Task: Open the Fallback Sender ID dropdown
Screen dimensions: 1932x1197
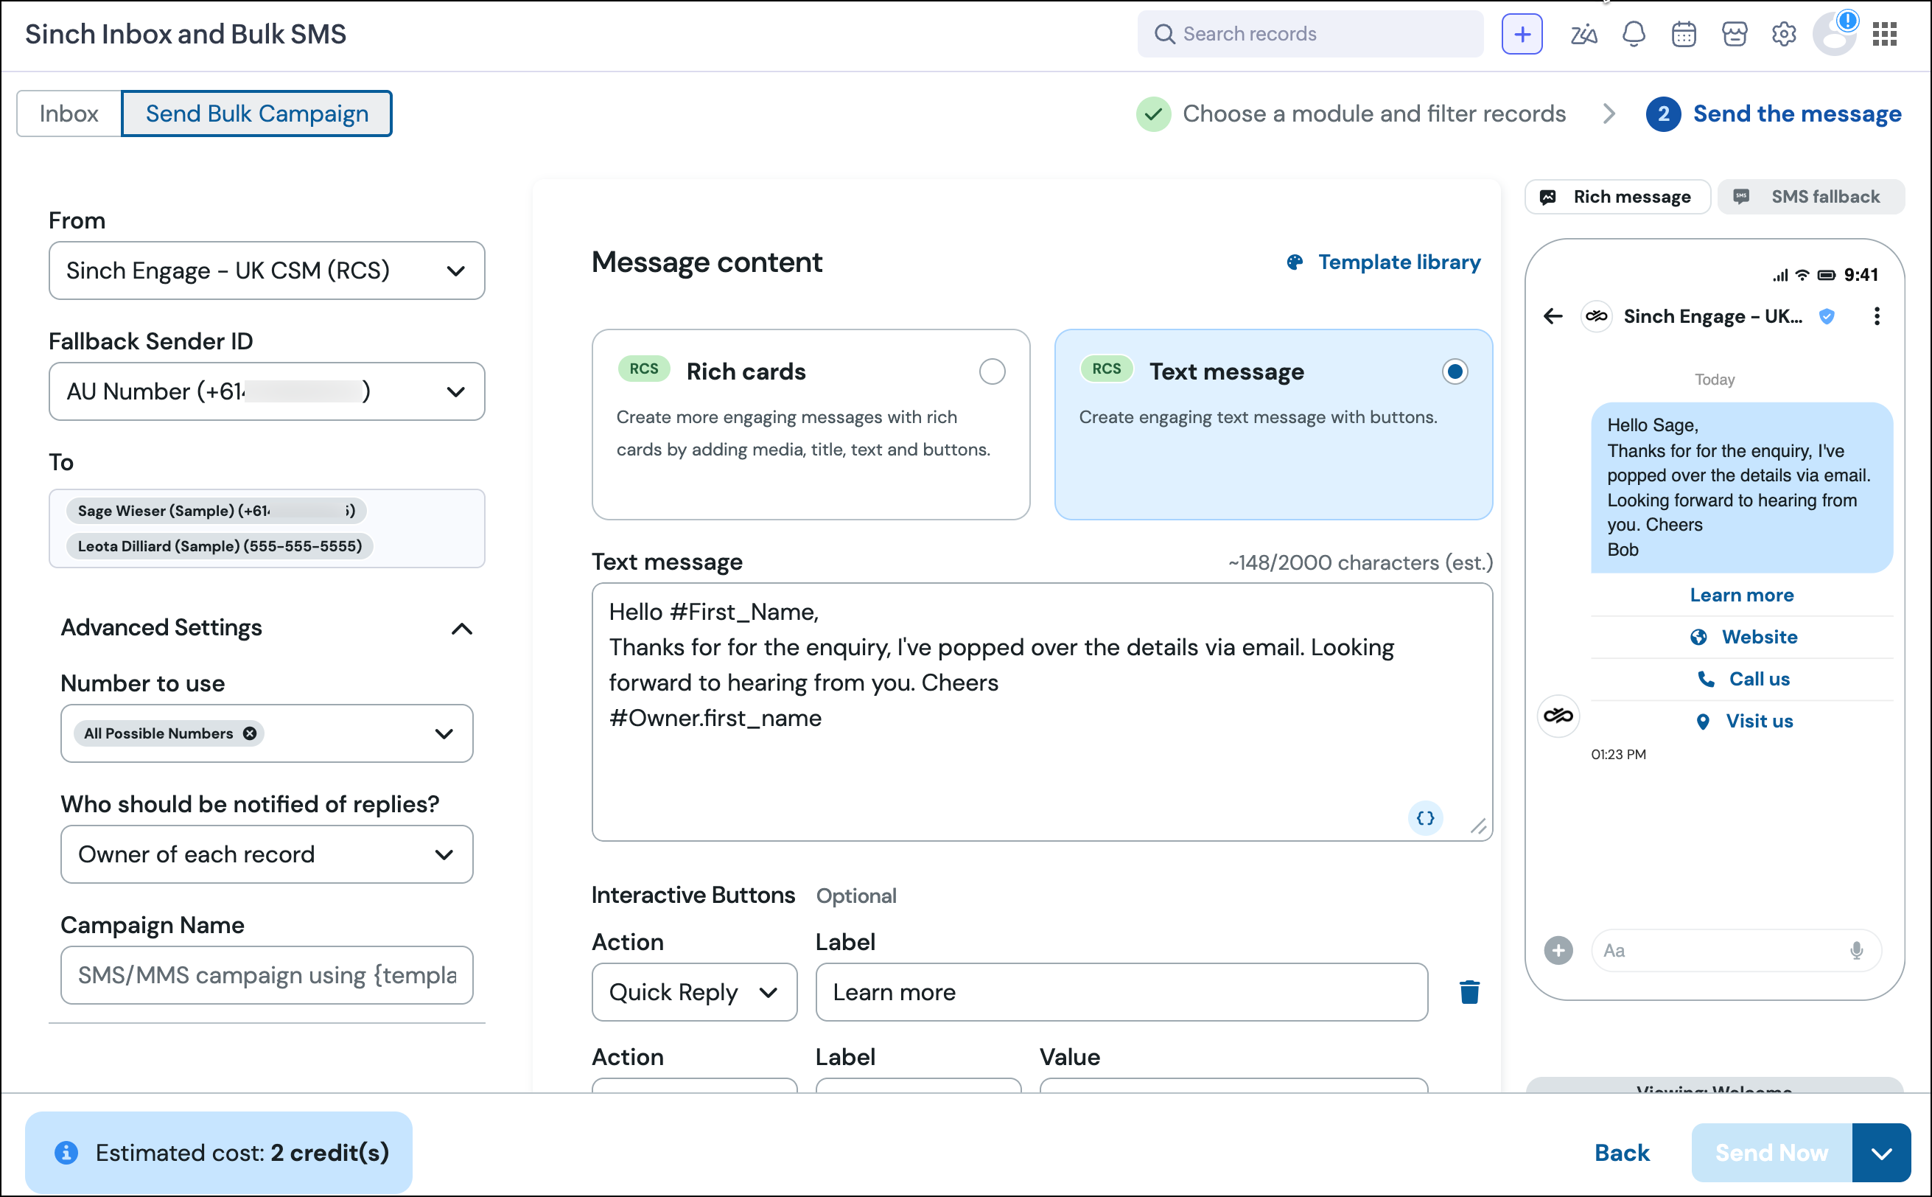Action: [x=267, y=391]
